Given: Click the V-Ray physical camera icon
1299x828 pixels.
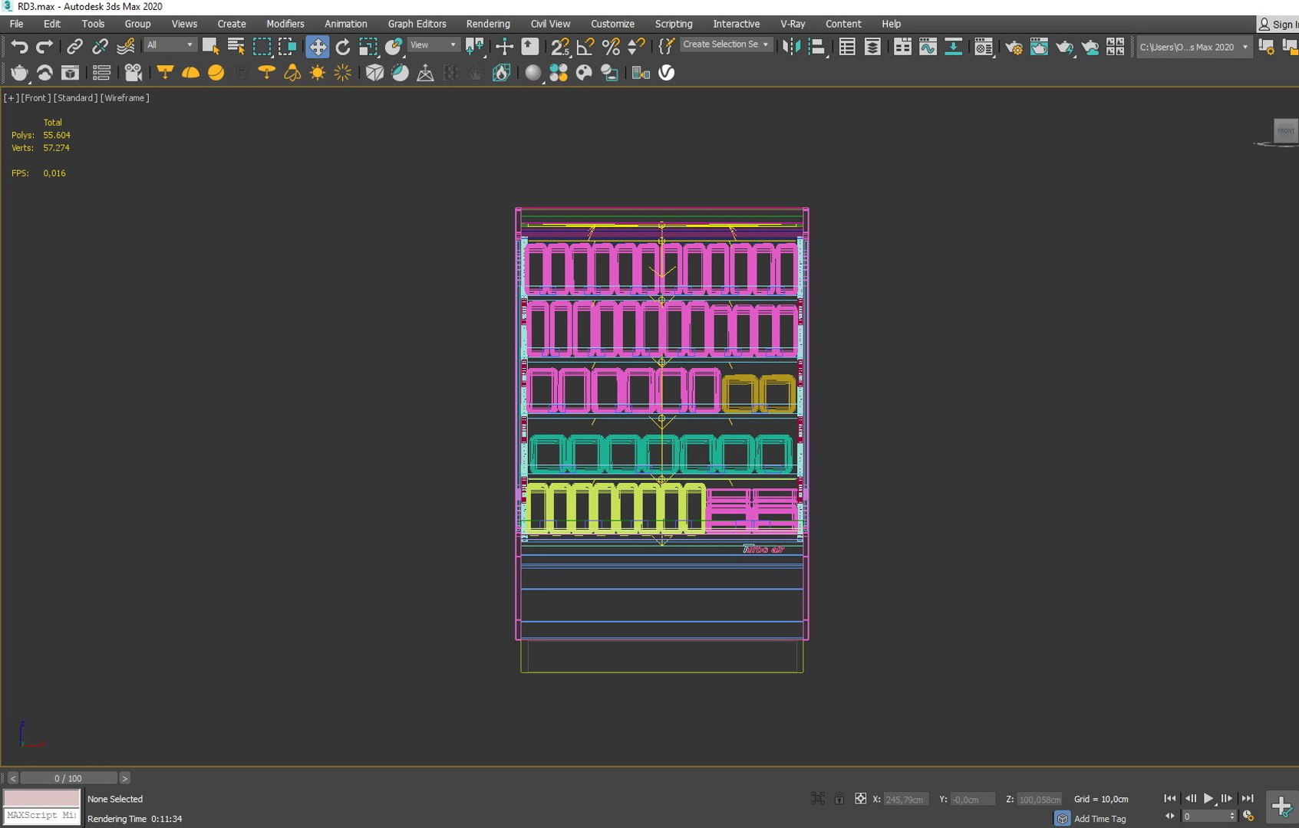Looking at the screenshot, I should pos(133,73).
